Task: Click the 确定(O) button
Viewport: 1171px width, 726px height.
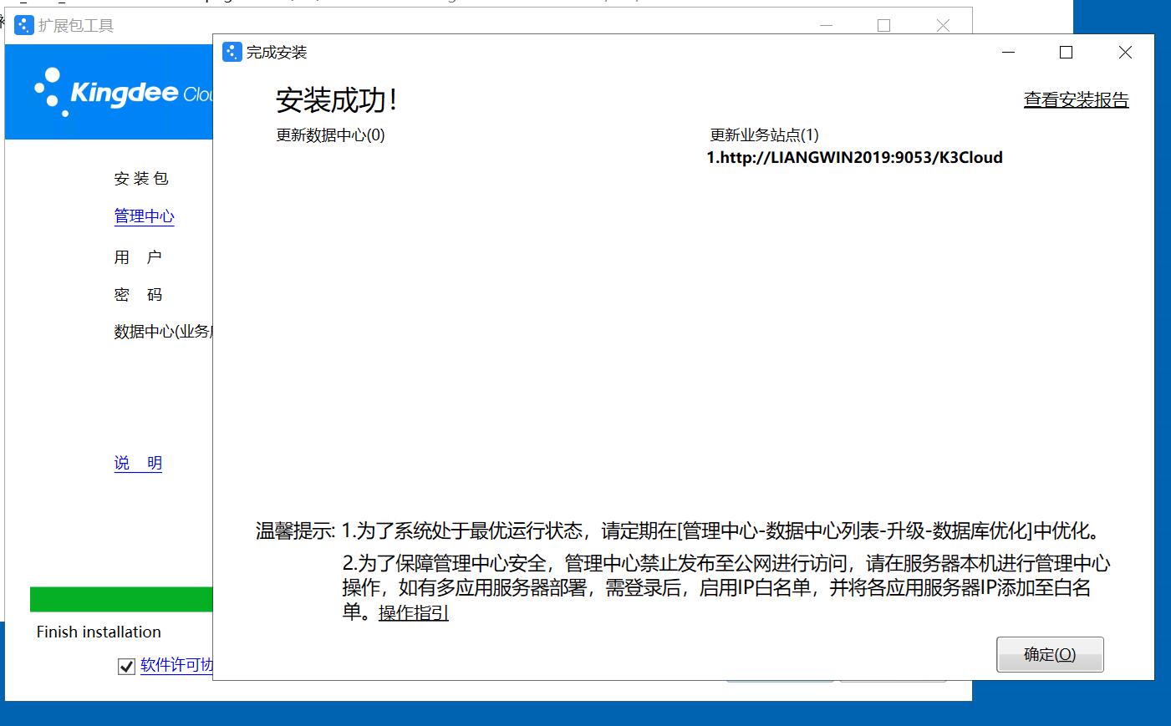Action: (x=1049, y=654)
